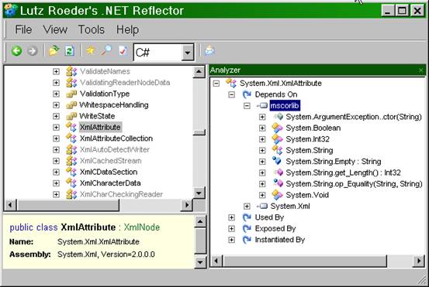
Task: Expand the Instantiated By node
Action: 231,240
